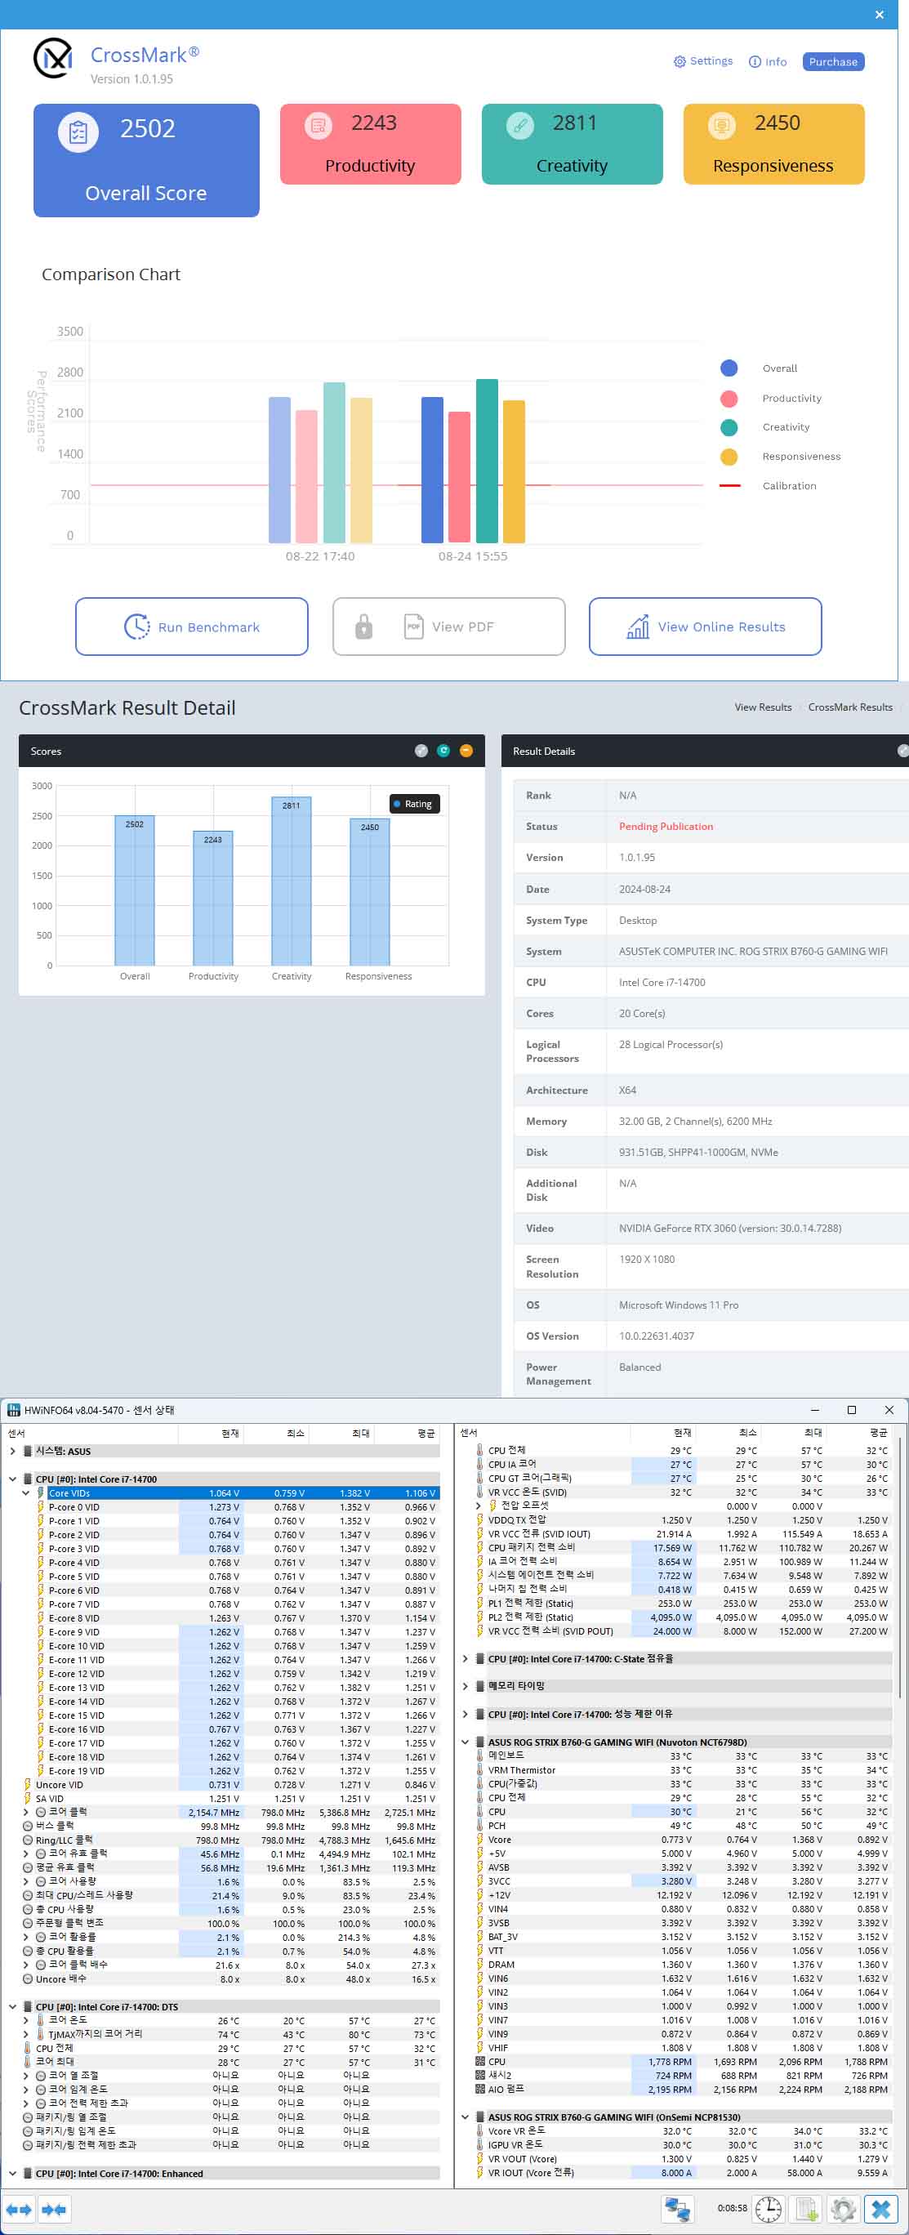Open CrossMark Settings gear
The height and width of the screenshot is (2235, 909).
click(702, 61)
